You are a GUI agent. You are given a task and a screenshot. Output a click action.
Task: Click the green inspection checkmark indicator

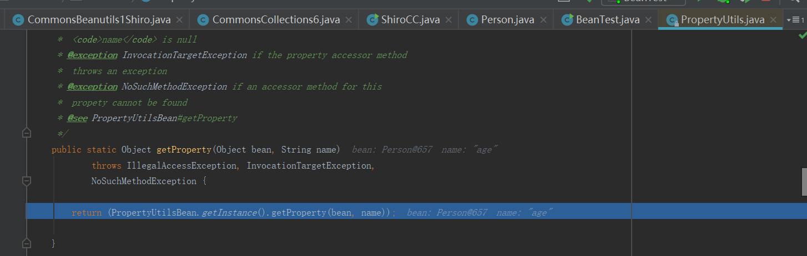click(x=802, y=35)
